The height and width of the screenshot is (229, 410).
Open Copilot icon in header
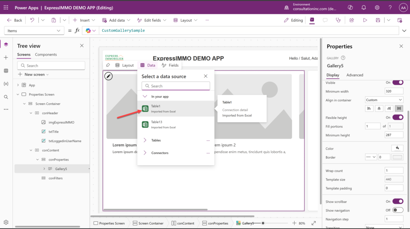click(350, 8)
